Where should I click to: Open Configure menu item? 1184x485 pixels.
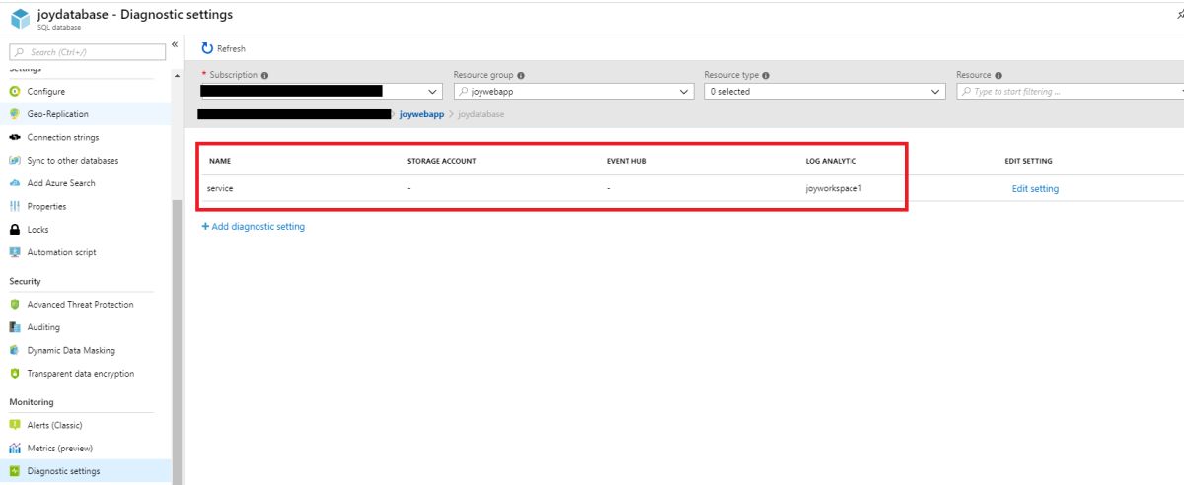[x=85, y=92]
